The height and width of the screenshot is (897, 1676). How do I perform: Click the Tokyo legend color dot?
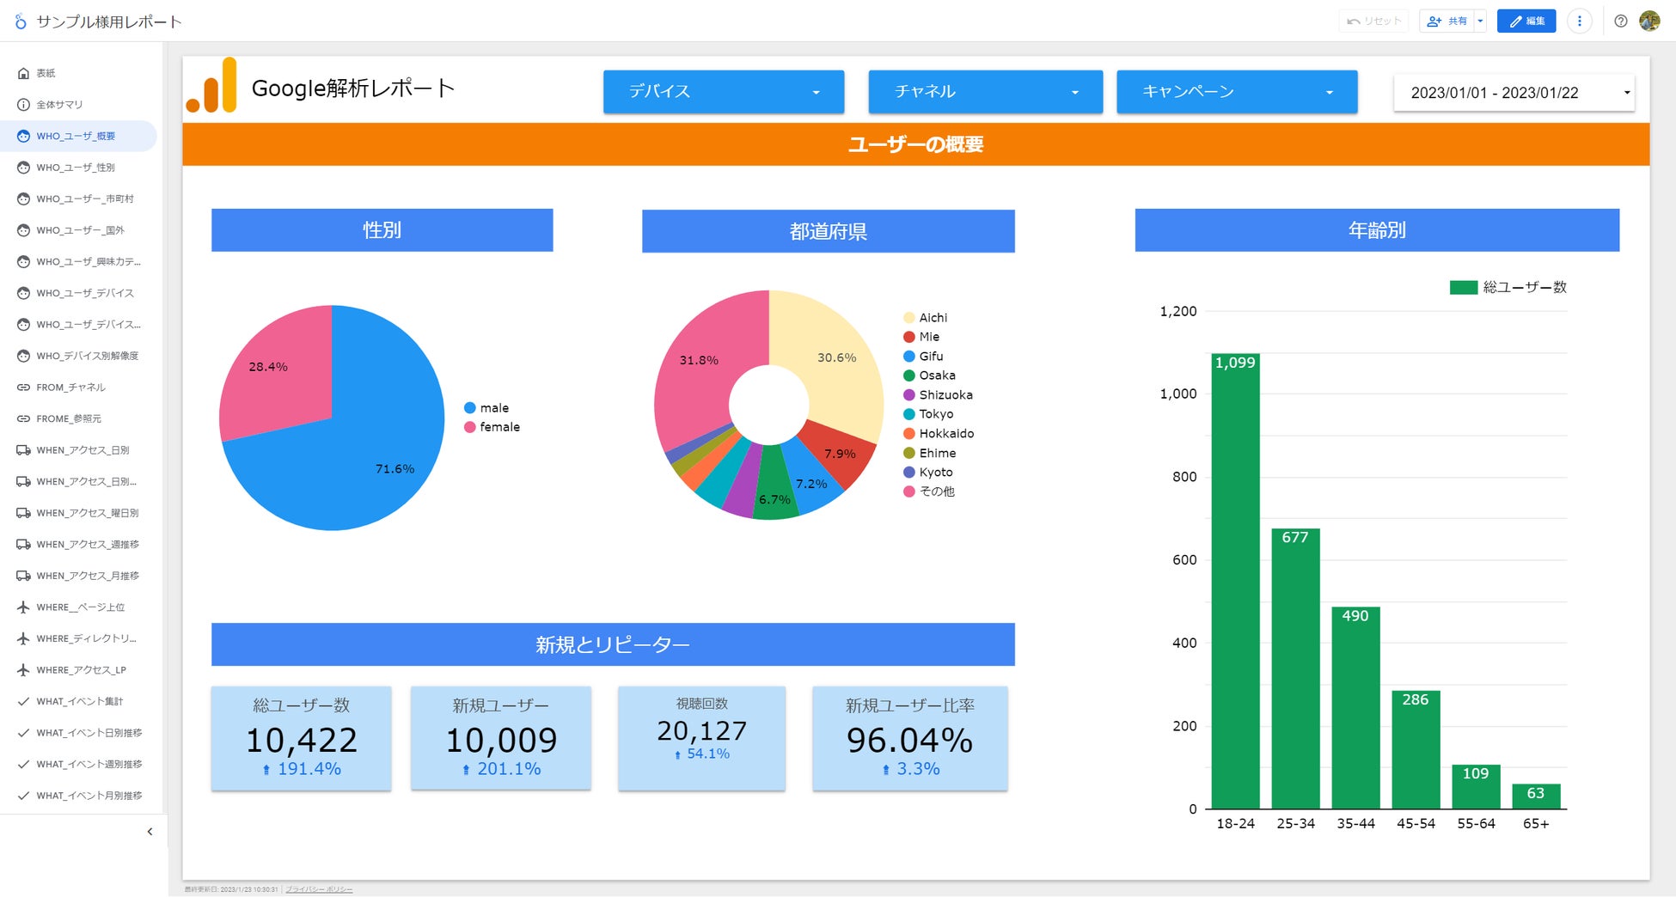click(909, 414)
